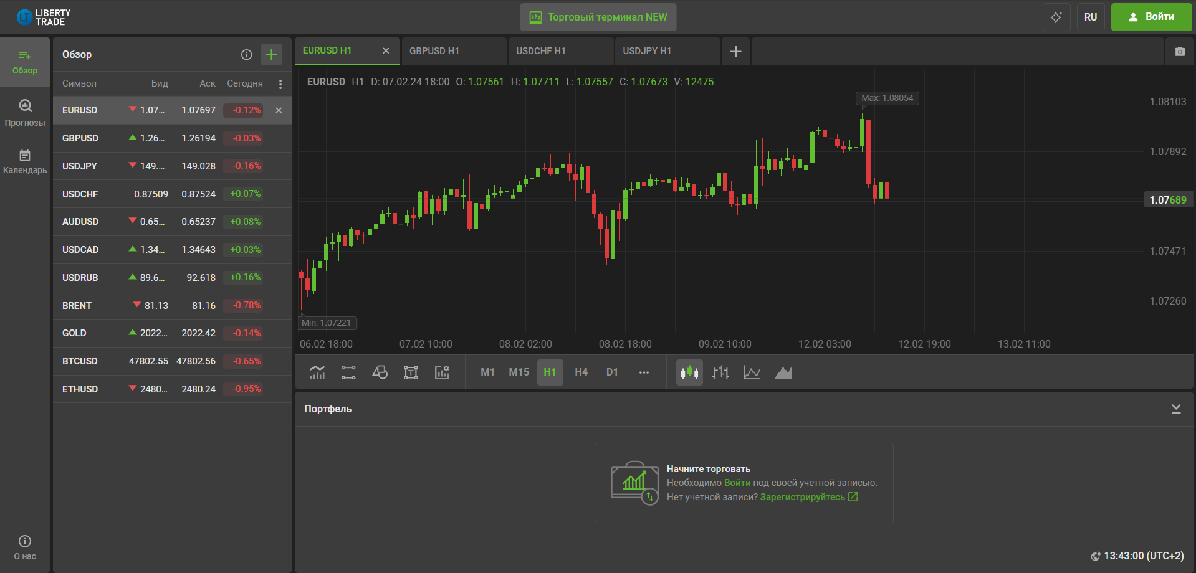The width and height of the screenshot is (1196, 573).
Task: Add a new symbol with green plus
Action: (x=271, y=55)
